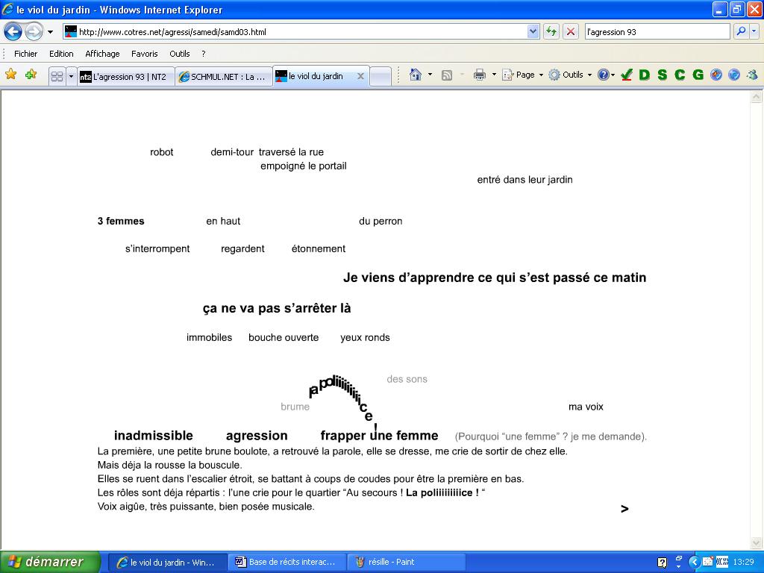Click the green G toolbar icon

pyautogui.click(x=698, y=75)
